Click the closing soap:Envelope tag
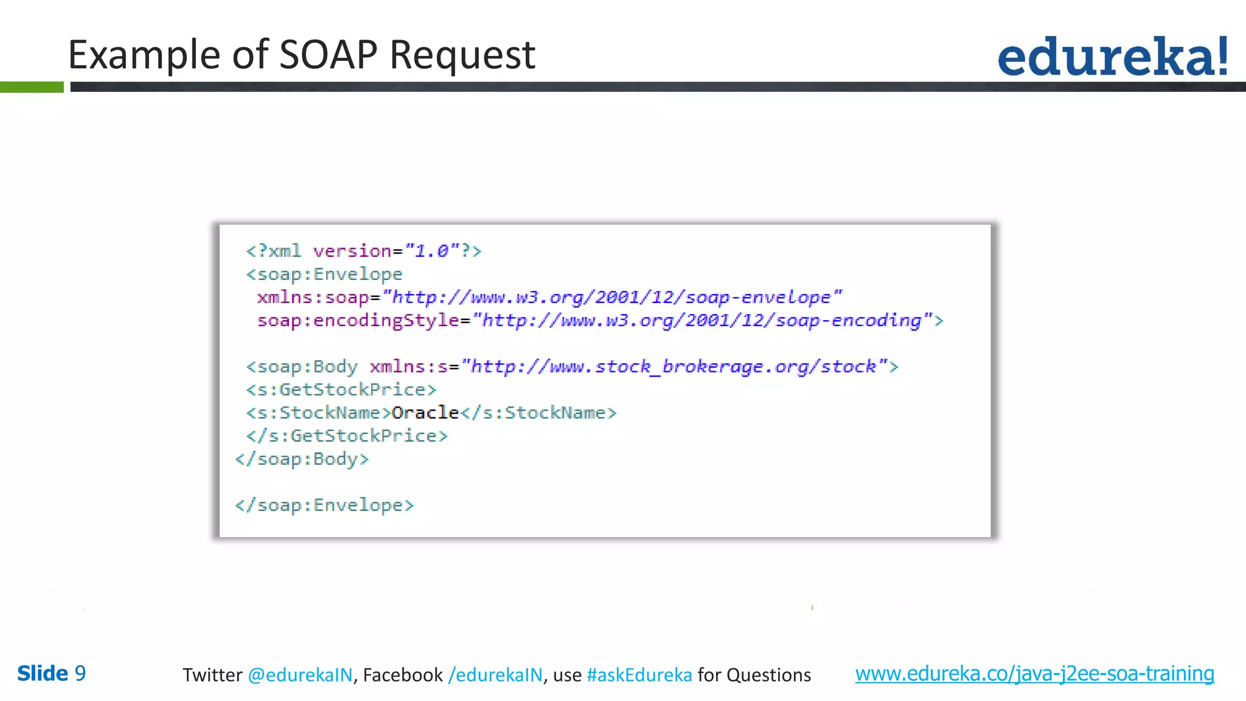Viewport: 1246px width, 701px height. coord(324,505)
